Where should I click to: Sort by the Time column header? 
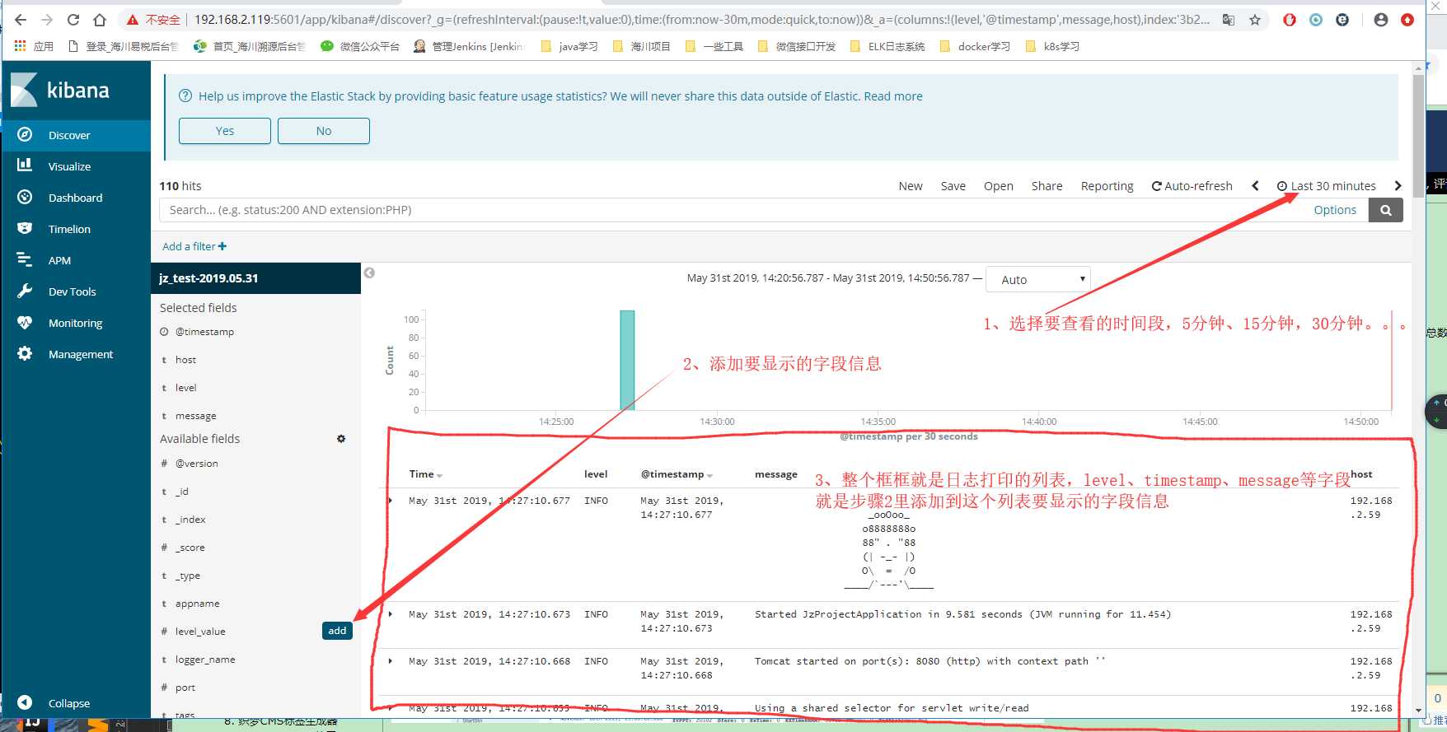[x=425, y=474]
